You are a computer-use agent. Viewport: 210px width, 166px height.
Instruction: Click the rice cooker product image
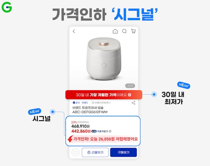(104, 59)
